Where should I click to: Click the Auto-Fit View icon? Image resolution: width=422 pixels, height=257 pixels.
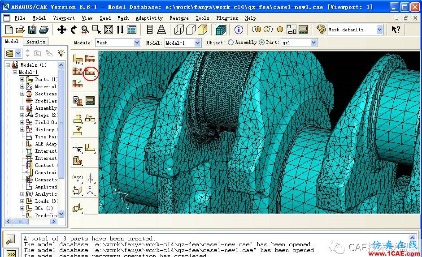109,30
